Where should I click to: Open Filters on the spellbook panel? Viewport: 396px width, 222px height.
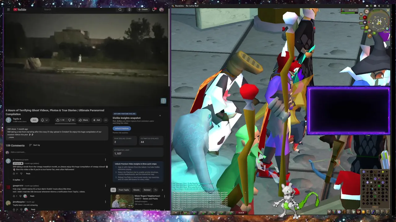click(375, 207)
